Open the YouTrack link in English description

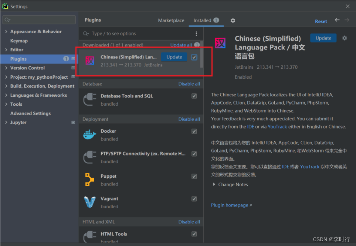(x=277, y=127)
